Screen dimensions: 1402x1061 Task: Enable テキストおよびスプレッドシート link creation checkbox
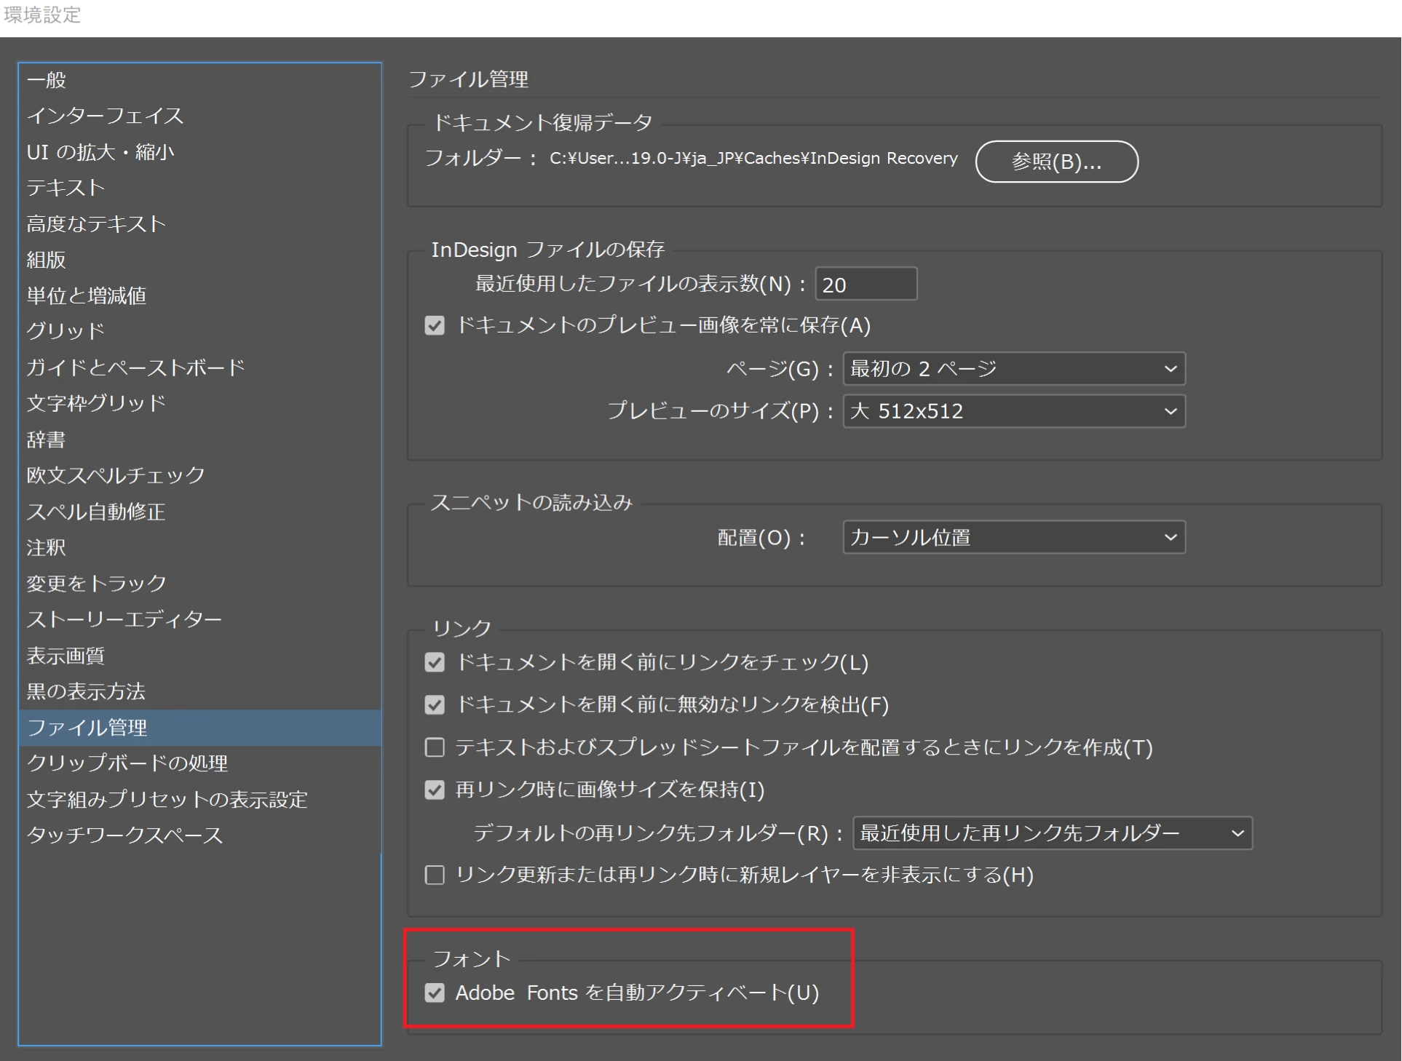[x=435, y=747]
